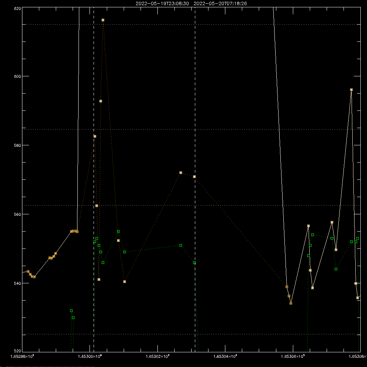This screenshot has width=367, height=367.
Task: Click the 600 y-axis label
Action: [x=18, y=76]
